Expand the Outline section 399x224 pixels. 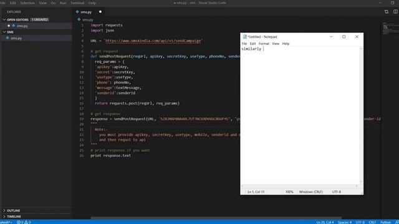coord(4,210)
